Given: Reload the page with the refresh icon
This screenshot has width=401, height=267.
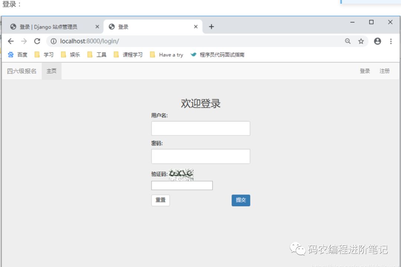Looking at the screenshot, I should pyautogui.click(x=38, y=41).
